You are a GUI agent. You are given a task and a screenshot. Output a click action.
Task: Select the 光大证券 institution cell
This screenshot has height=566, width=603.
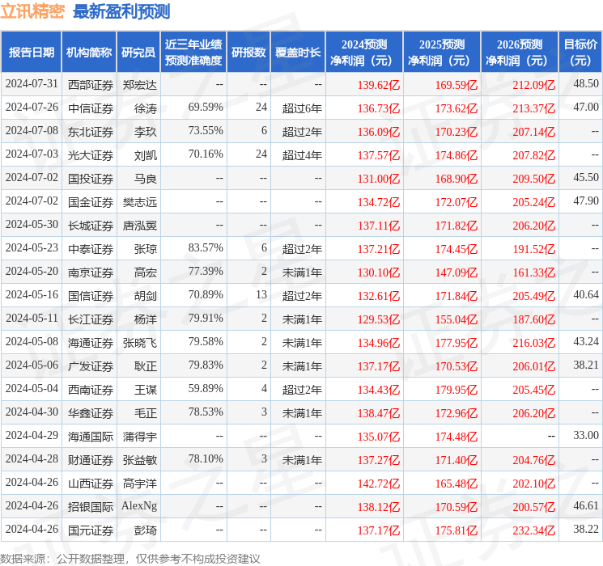tap(91, 155)
